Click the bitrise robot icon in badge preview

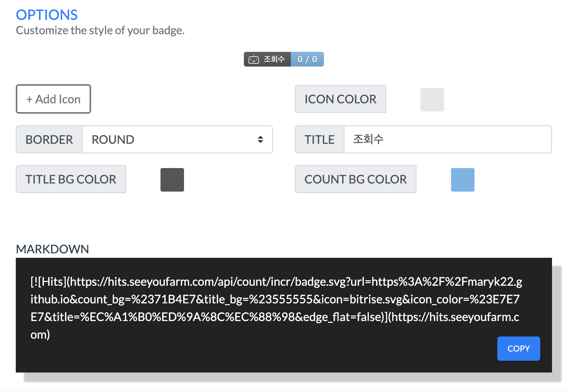click(254, 59)
